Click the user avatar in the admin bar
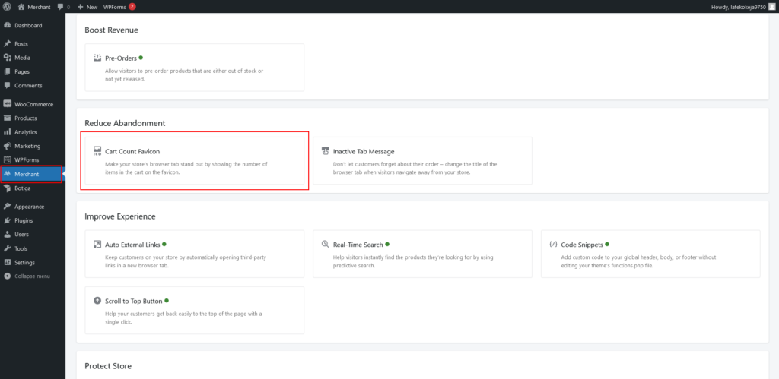 771,7
